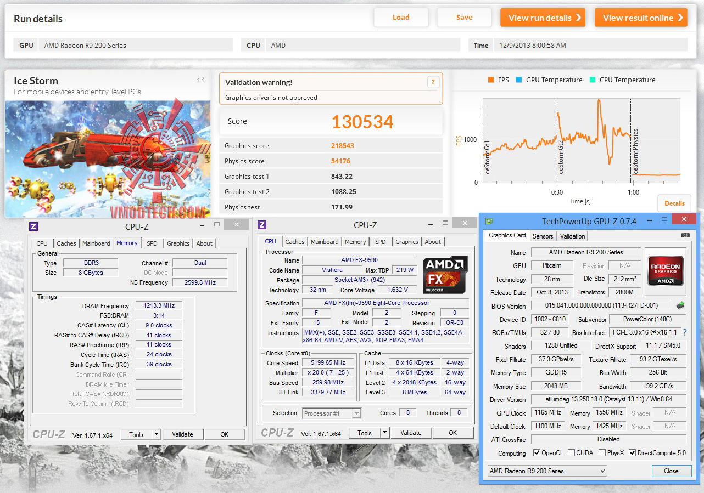Click the GPU-Z title bar application icon
Screen dimensions: 704x493
tap(489, 221)
